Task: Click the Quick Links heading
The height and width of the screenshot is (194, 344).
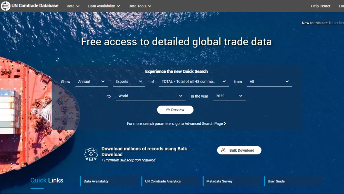Action: [47, 180]
